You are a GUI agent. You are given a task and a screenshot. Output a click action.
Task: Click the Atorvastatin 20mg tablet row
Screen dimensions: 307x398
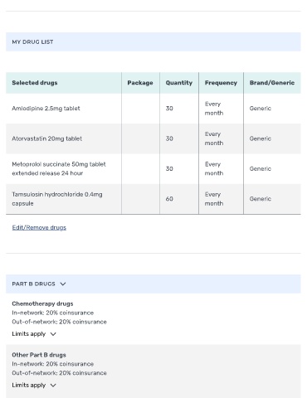[x=153, y=138]
